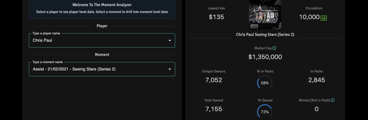The height and width of the screenshot is (120, 368).
Task: Click the Circulation label
Action: click(314, 8)
